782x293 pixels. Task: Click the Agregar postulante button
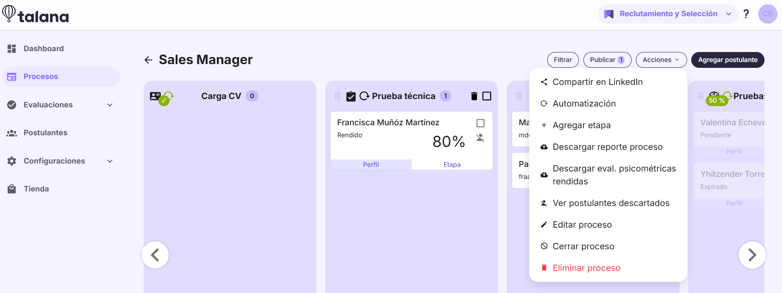(727, 60)
